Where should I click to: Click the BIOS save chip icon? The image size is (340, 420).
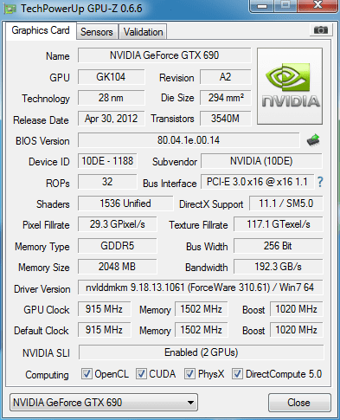[x=313, y=140]
